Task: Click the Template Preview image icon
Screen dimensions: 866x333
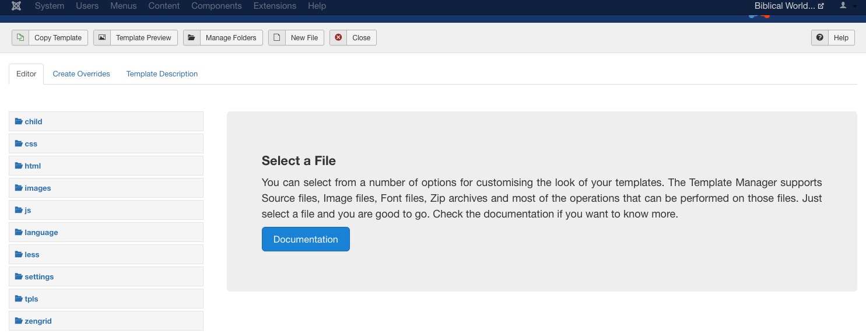Action: coord(102,38)
